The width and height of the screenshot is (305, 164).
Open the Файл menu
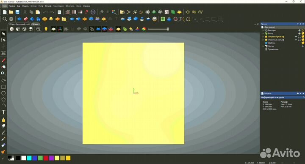pyautogui.click(x=5, y=6)
